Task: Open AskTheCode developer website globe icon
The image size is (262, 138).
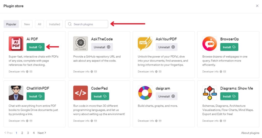Action: tap(92, 72)
